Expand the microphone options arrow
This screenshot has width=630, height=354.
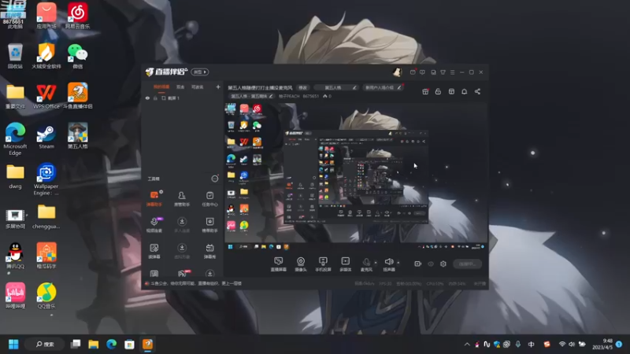[376, 263]
